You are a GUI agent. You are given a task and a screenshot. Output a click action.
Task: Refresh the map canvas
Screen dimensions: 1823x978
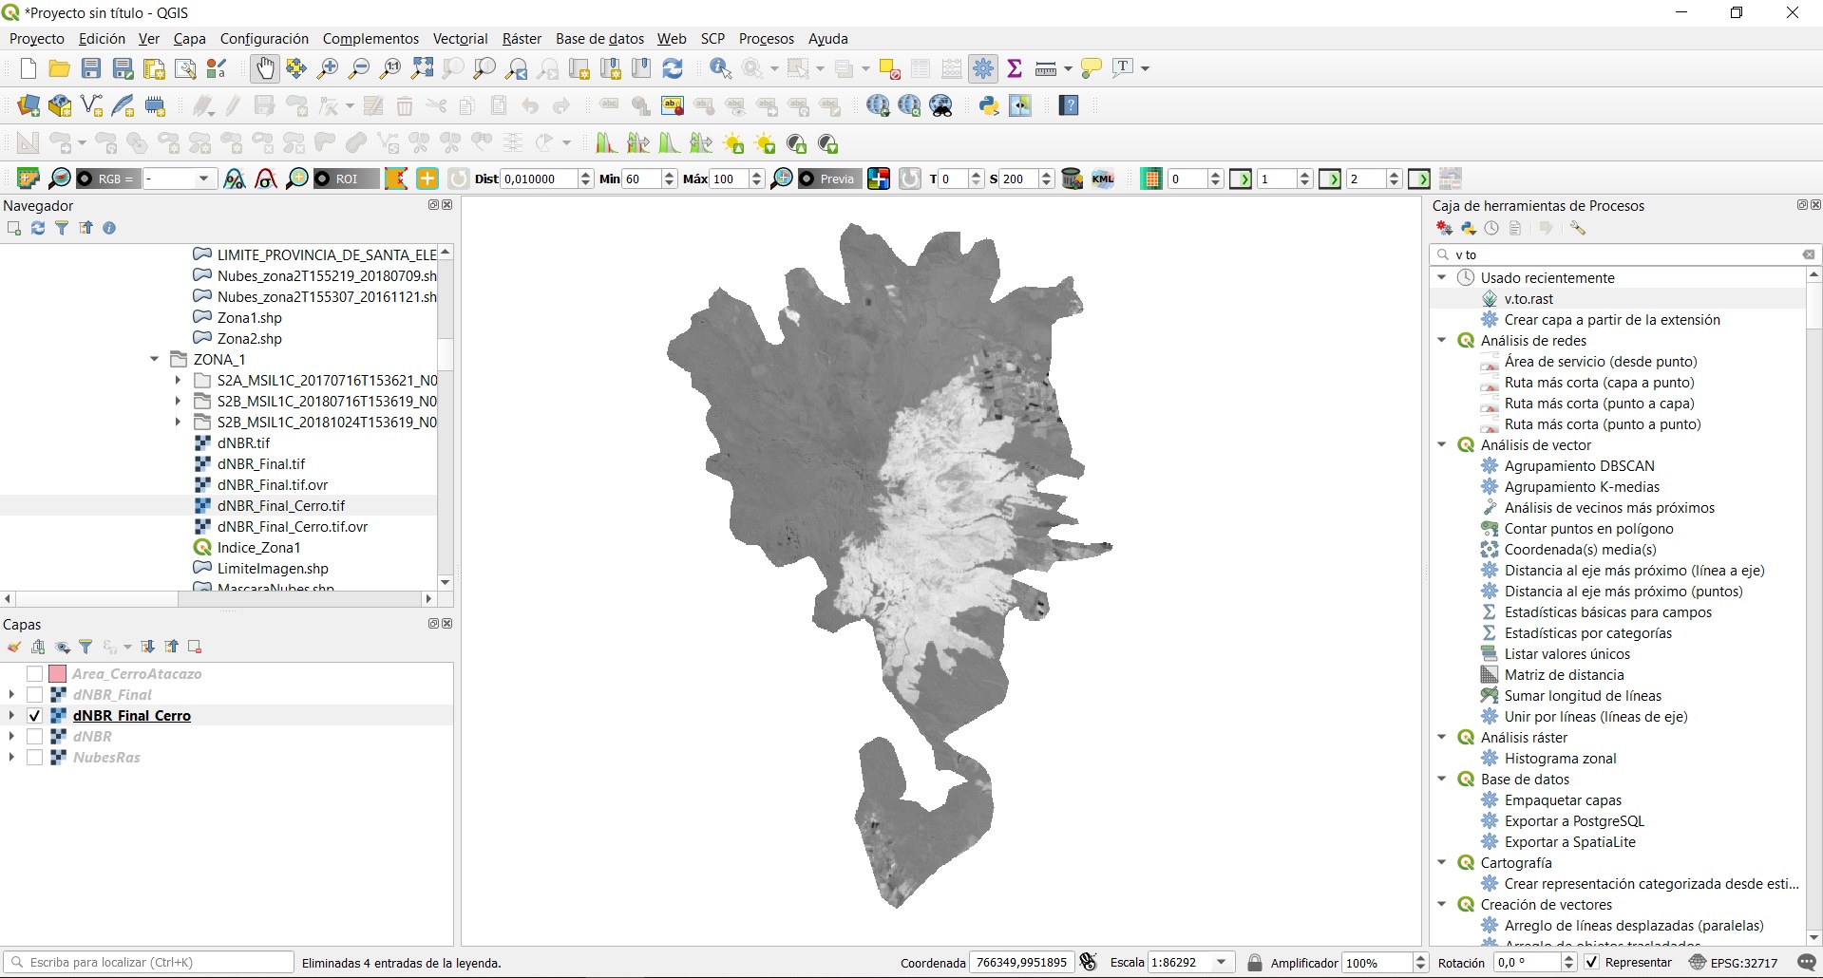click(x=674, y=67)
